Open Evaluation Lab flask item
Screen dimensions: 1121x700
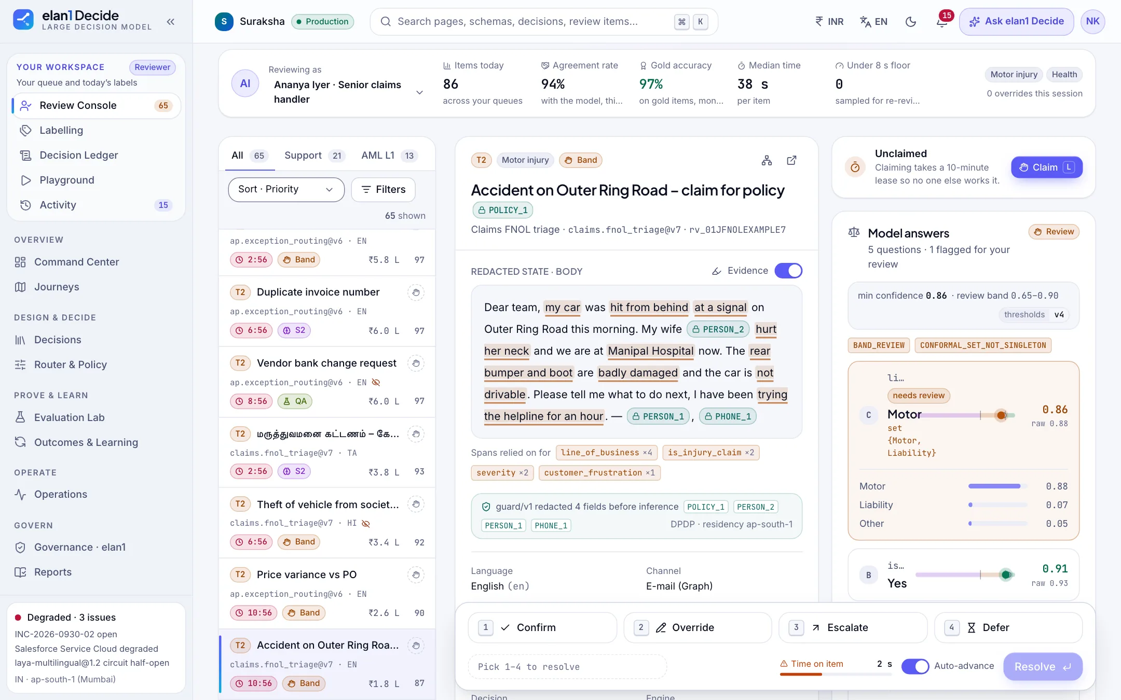[97, 417]
